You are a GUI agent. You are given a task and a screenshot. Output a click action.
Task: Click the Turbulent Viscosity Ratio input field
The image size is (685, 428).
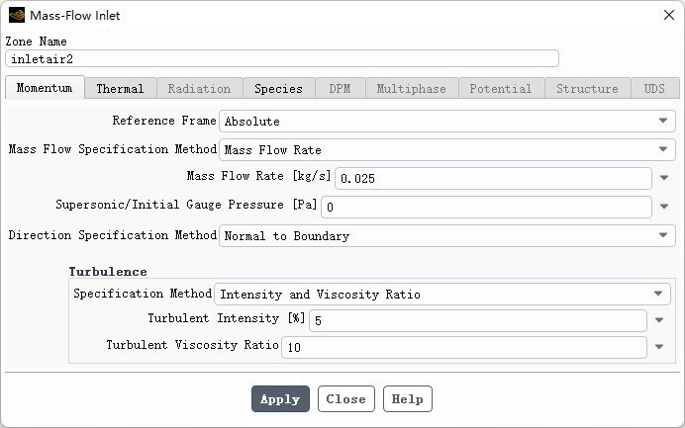click(464, 347)
